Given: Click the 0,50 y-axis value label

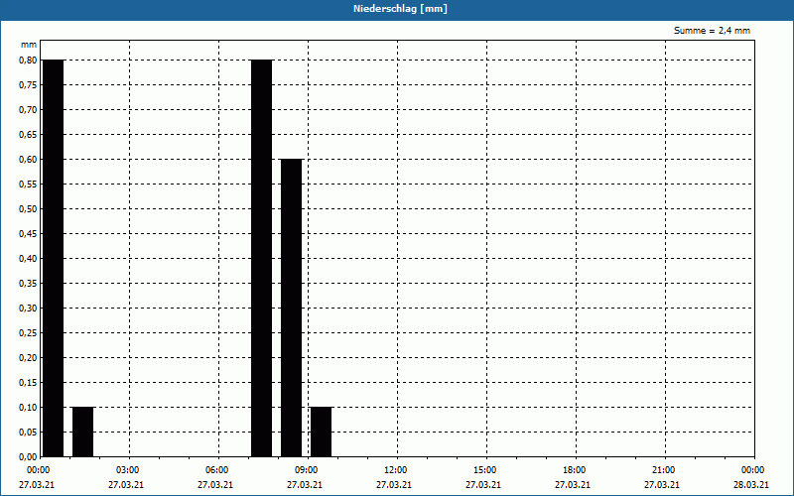Looking at the screenshot, I should (x=28, y=208).
